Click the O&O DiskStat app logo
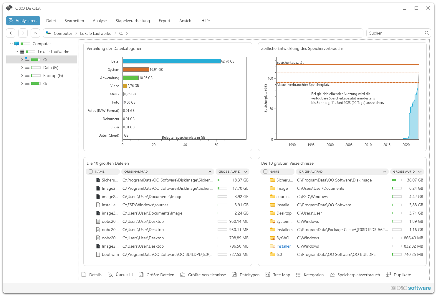Viewport: 437px width, 296px height. (x=9, y=8)
